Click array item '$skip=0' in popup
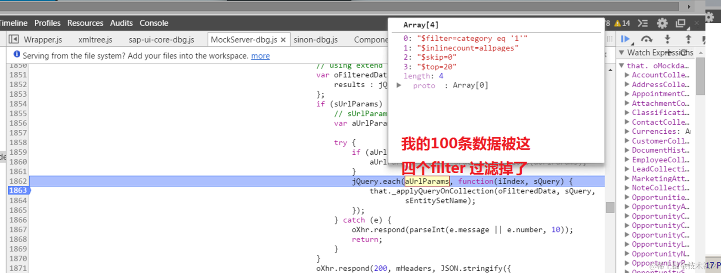Screen dimensions: 721x273 click(430, 57)
